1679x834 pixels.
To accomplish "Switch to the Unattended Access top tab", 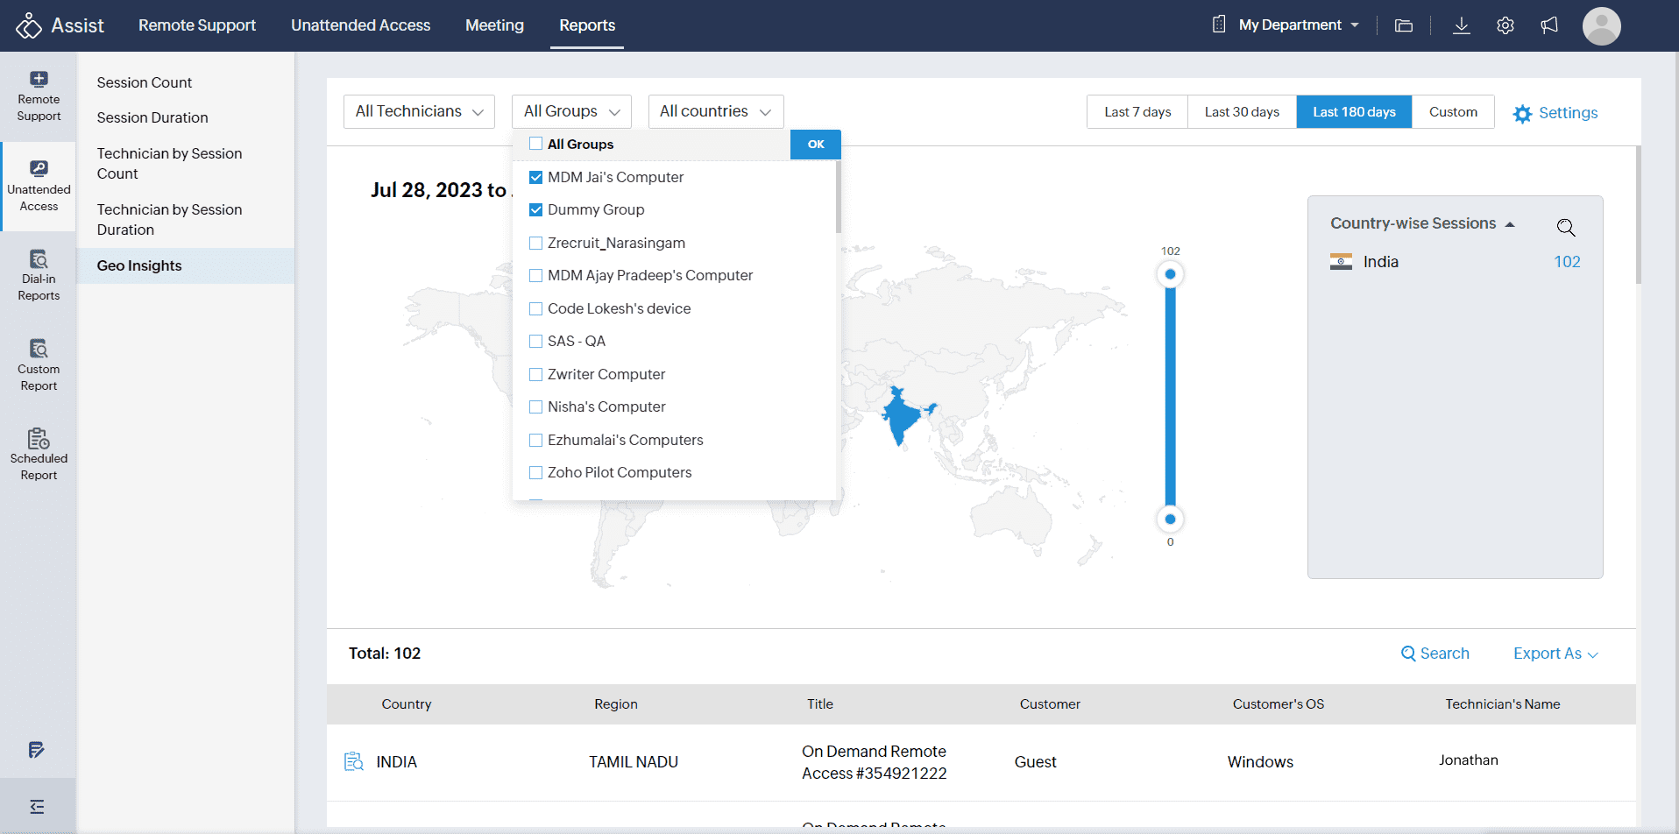I will (360, 25).
